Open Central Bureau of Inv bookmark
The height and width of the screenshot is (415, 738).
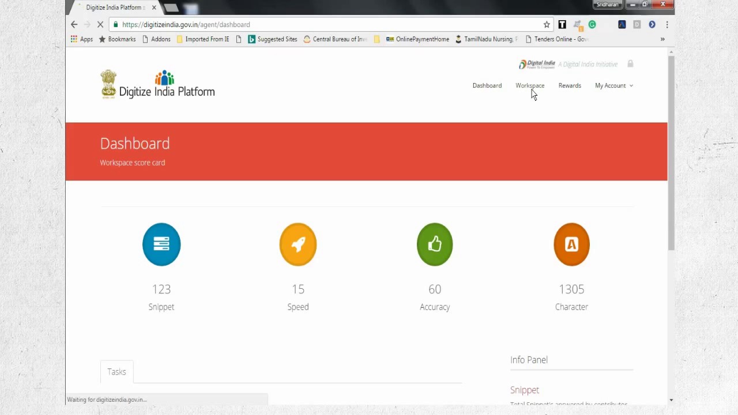[335, 39]
